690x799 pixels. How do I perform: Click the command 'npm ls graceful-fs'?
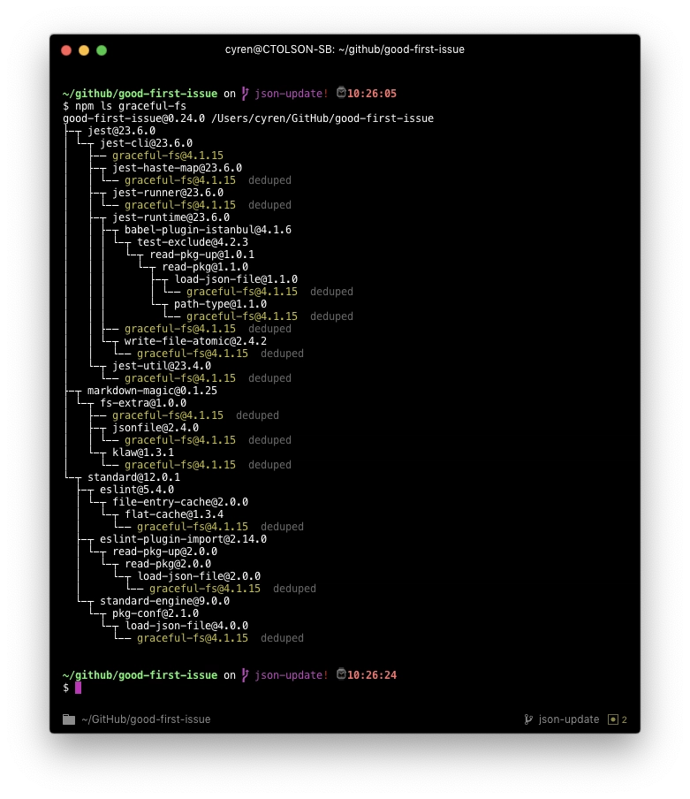tap(131, 106)
